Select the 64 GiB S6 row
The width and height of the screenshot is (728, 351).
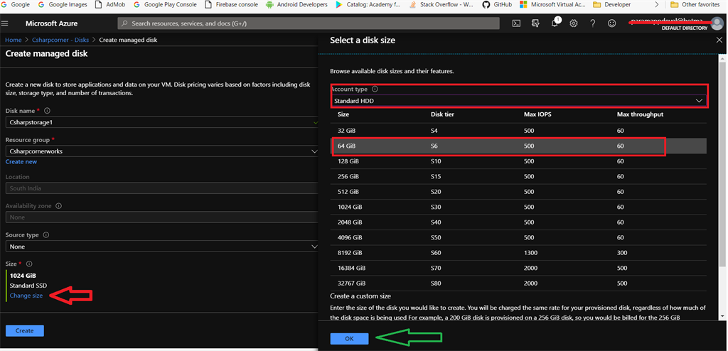pos(518,146)
